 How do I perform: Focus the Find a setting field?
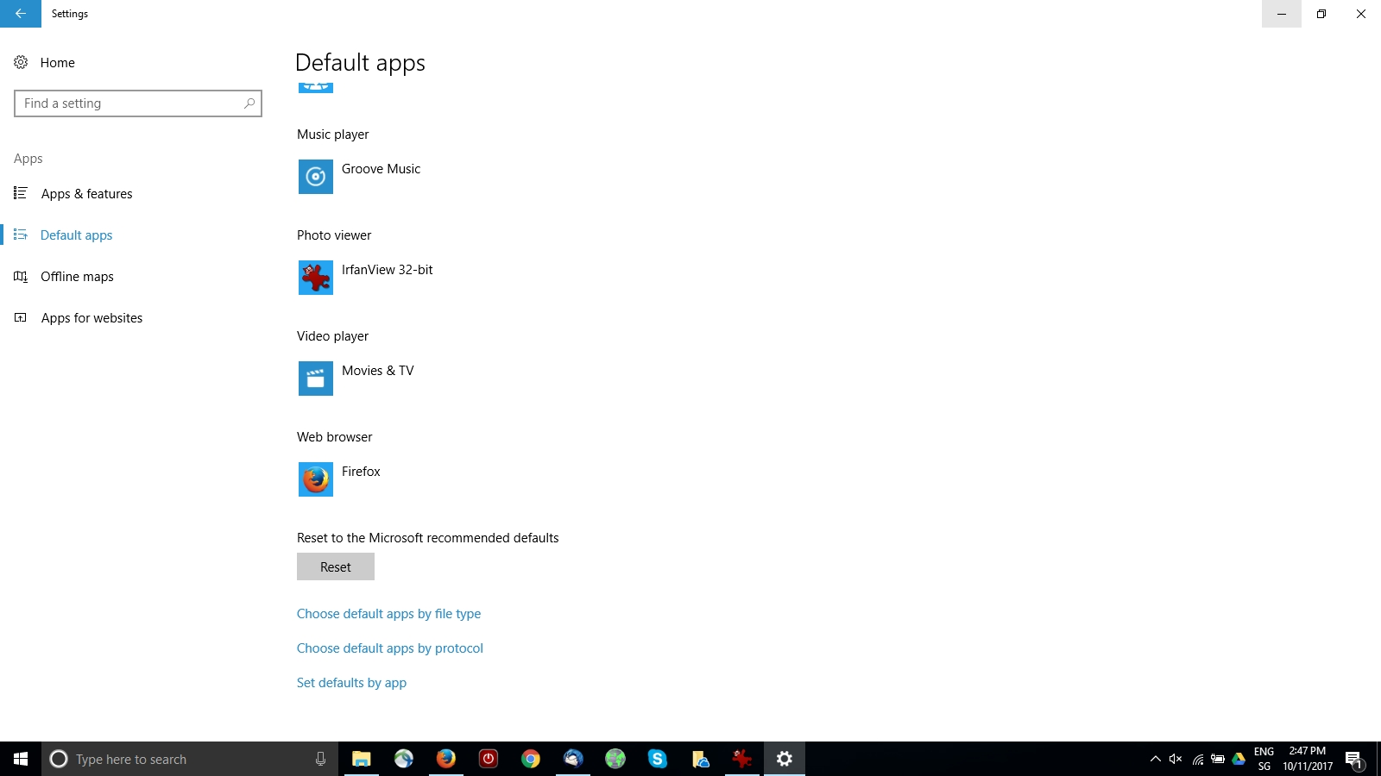[x=138, y=103]
